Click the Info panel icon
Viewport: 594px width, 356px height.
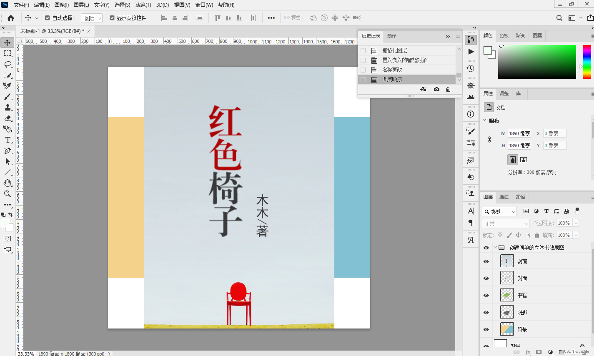471,114
